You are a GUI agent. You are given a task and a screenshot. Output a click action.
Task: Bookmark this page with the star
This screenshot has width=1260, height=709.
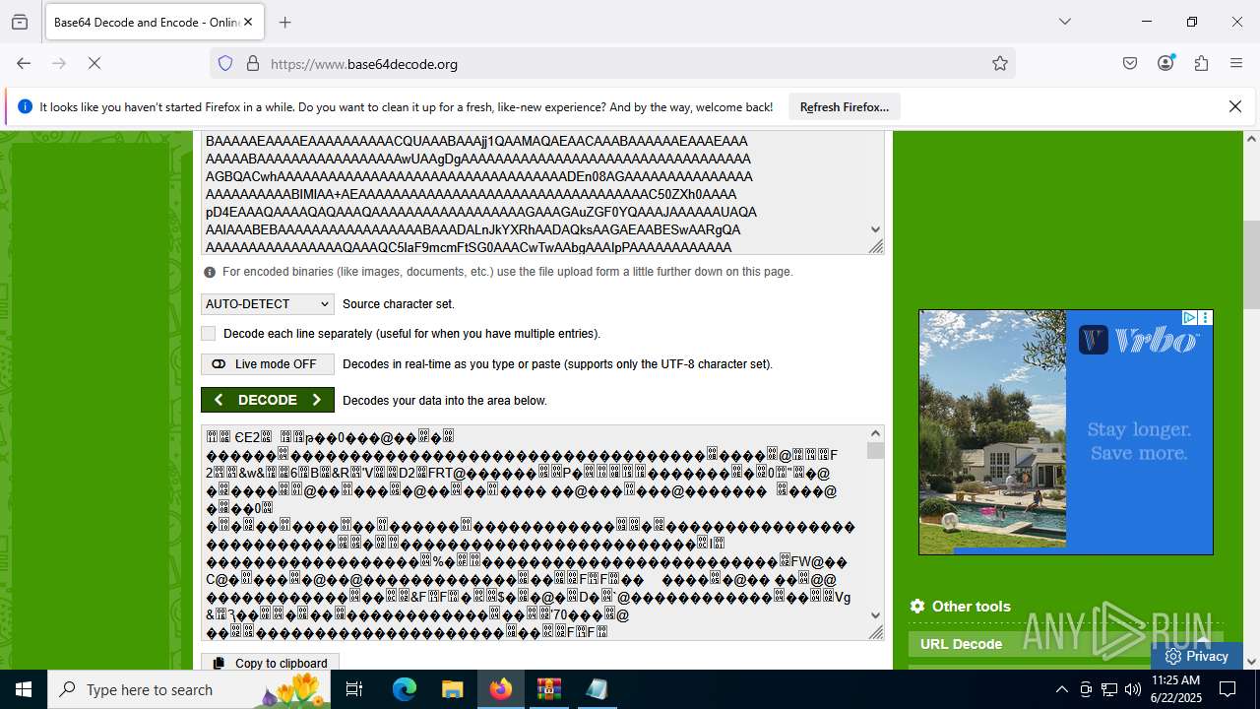(x=1000, y=63)
